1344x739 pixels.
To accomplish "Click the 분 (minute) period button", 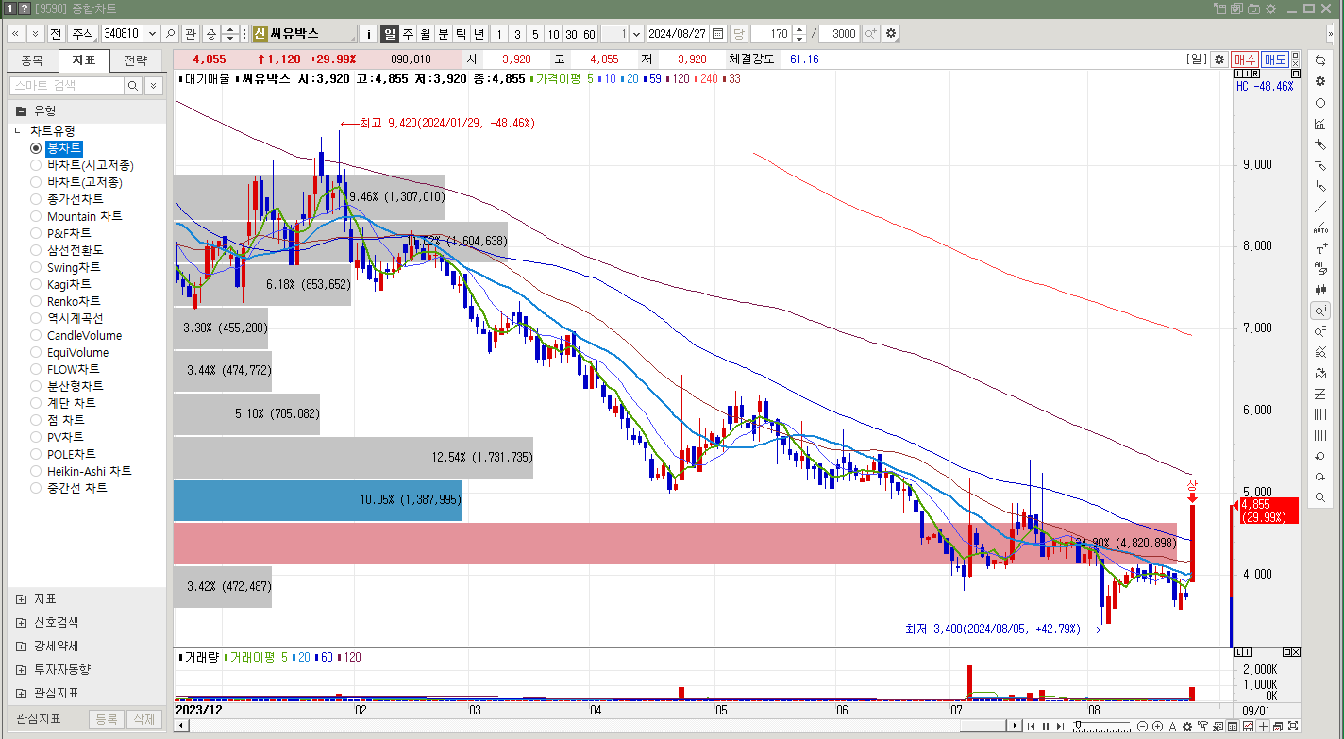I will (444, 33).
